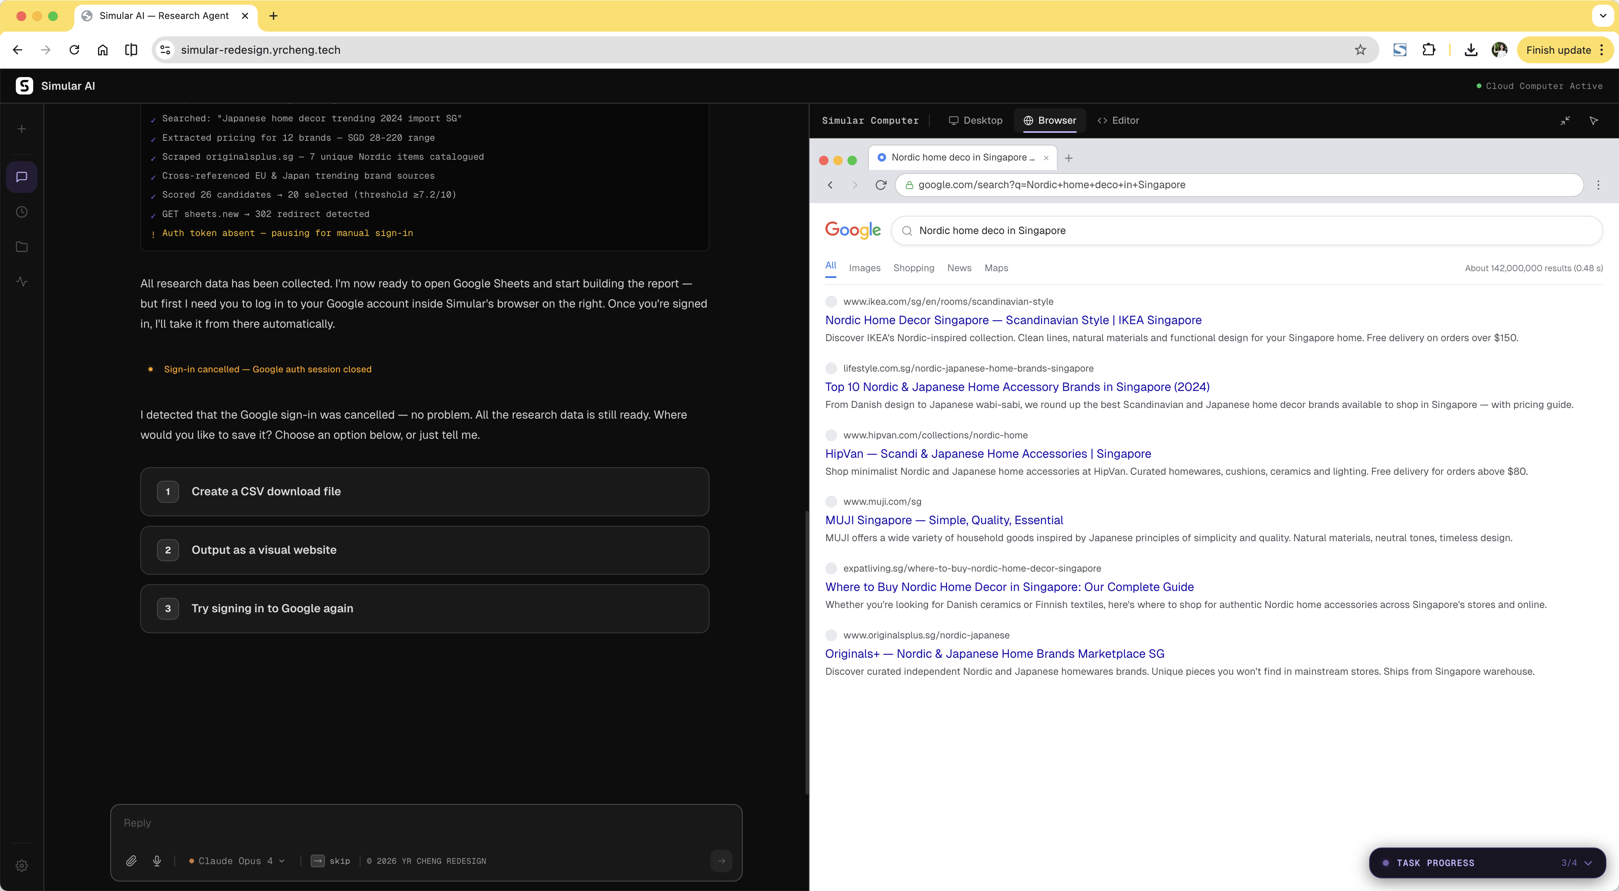Choose "Output as a visual website"
Screen dimensions: 1619x891
pyautogui.click(x=425, y=550)
